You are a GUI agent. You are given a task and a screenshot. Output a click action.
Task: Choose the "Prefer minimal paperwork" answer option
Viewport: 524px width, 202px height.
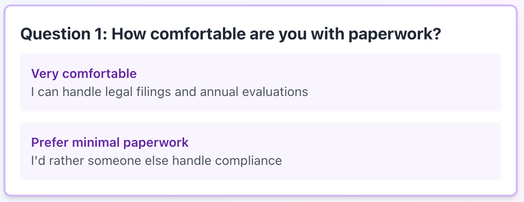[x=260, y=151]
